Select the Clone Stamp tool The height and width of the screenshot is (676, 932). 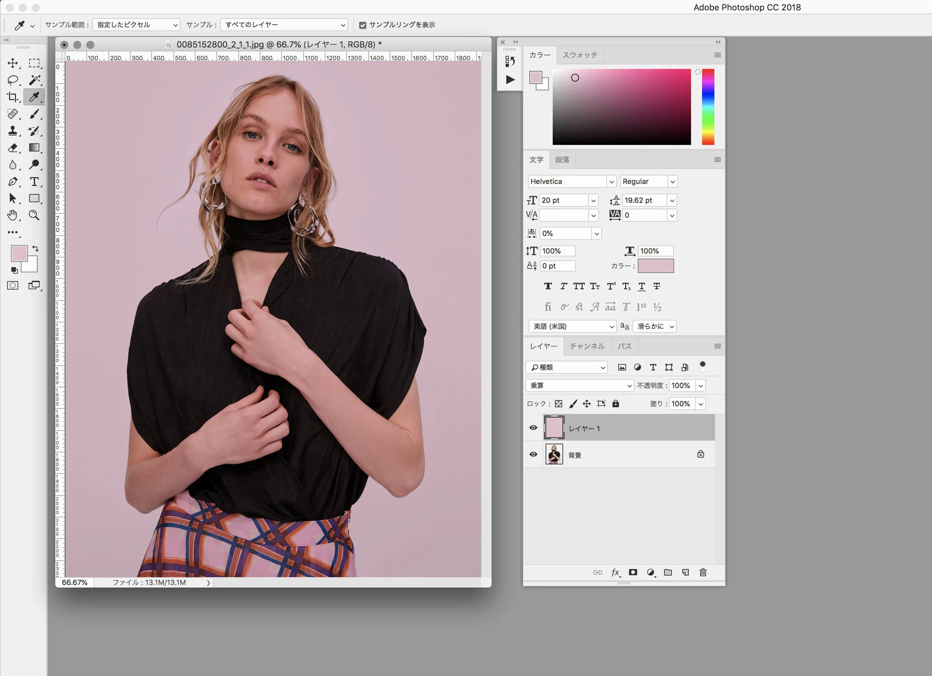tap(13, 131)
